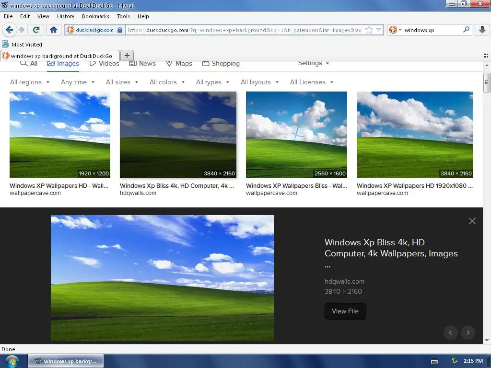Go back using the browser back arrow
The height and width of the screenshot is (368, 491).
click(9, 30)
